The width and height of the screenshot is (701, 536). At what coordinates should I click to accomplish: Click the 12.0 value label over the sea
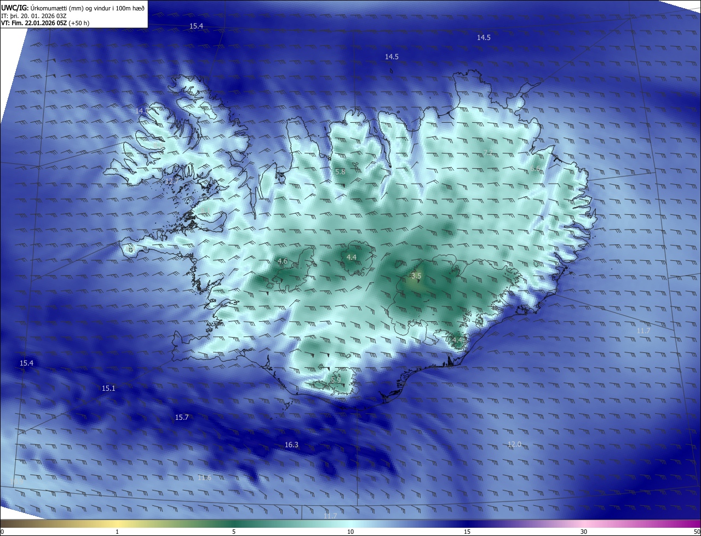coord(514,444)
